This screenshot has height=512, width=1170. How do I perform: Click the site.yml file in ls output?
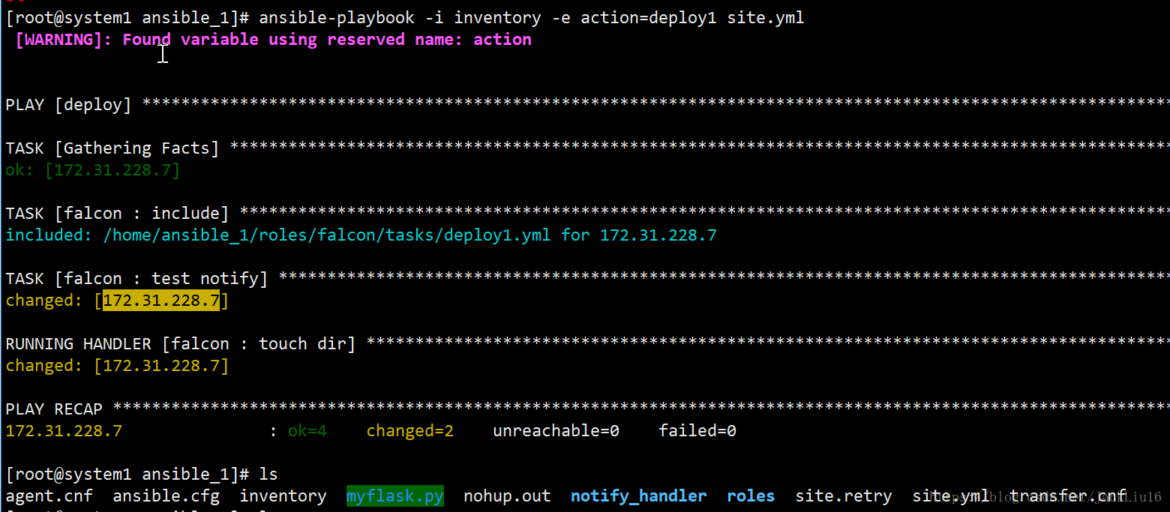[x=951, y=496]
